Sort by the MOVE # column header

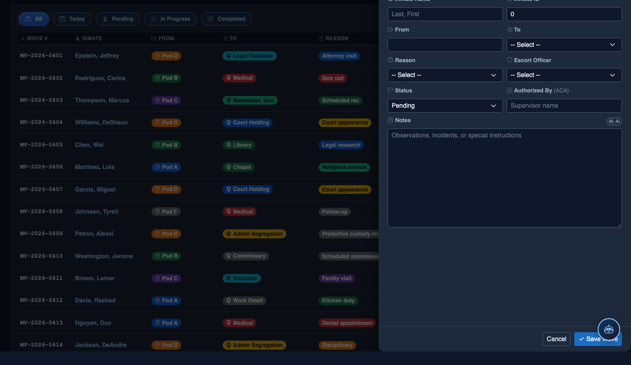(35, 38)
